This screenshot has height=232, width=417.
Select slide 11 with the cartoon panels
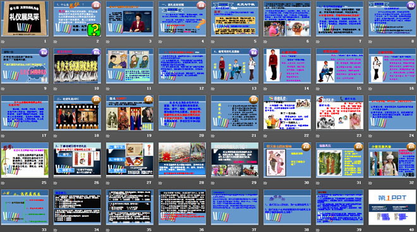(x=130, y=66)
